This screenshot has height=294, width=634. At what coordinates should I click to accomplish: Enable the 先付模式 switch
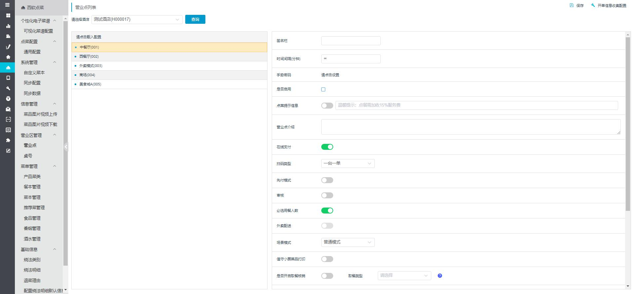[x=327, y=180]
